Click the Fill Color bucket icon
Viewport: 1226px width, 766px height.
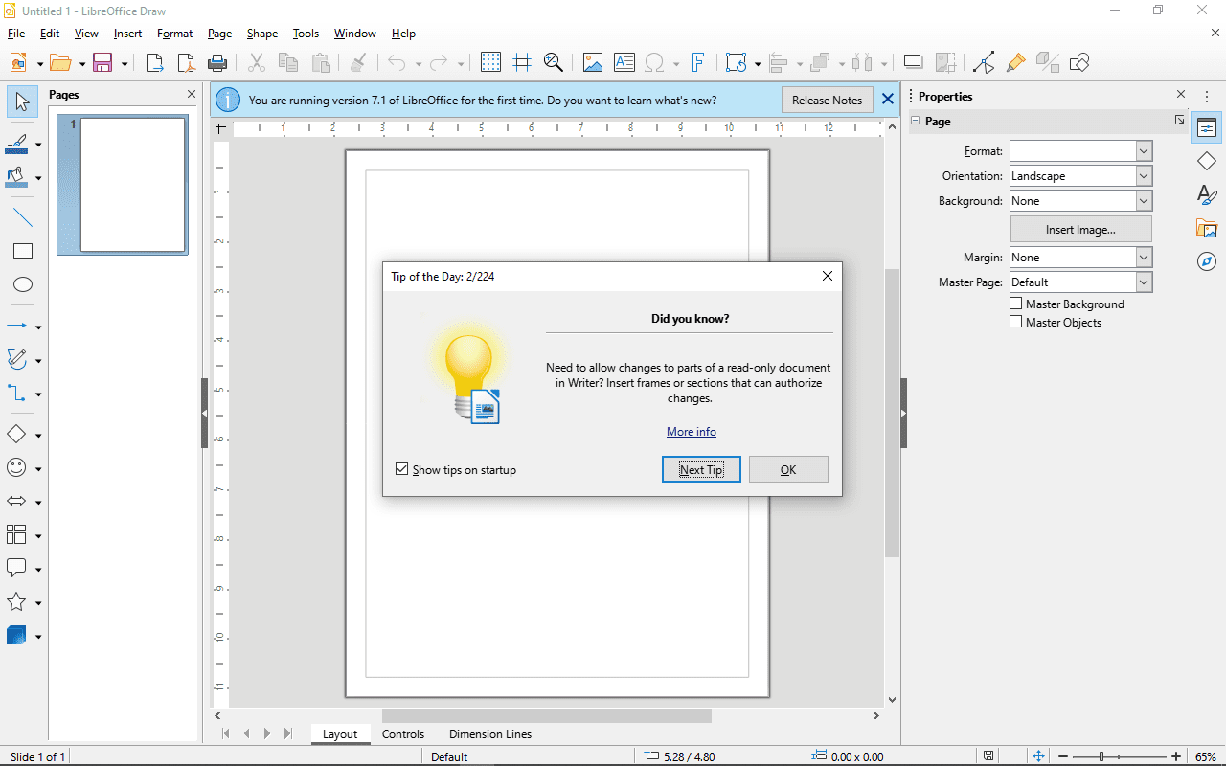tap(17, 177)
